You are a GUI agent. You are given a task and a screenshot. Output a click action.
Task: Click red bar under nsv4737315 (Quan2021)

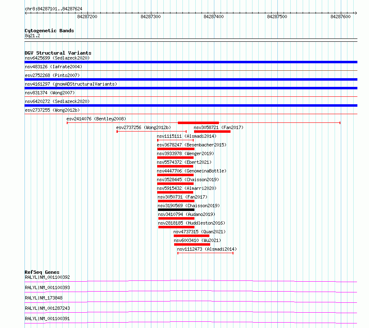click(191, 236)
